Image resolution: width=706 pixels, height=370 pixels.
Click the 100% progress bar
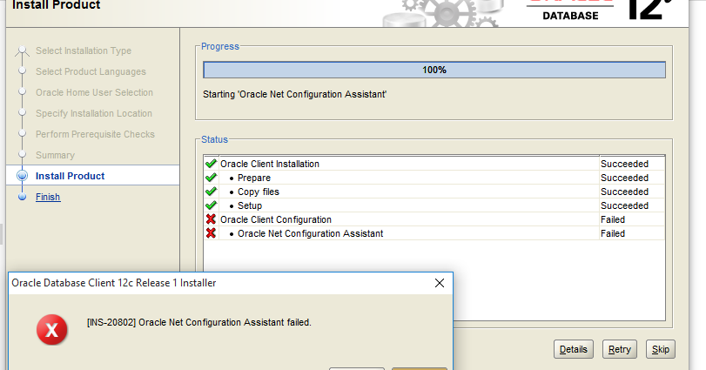434,70
